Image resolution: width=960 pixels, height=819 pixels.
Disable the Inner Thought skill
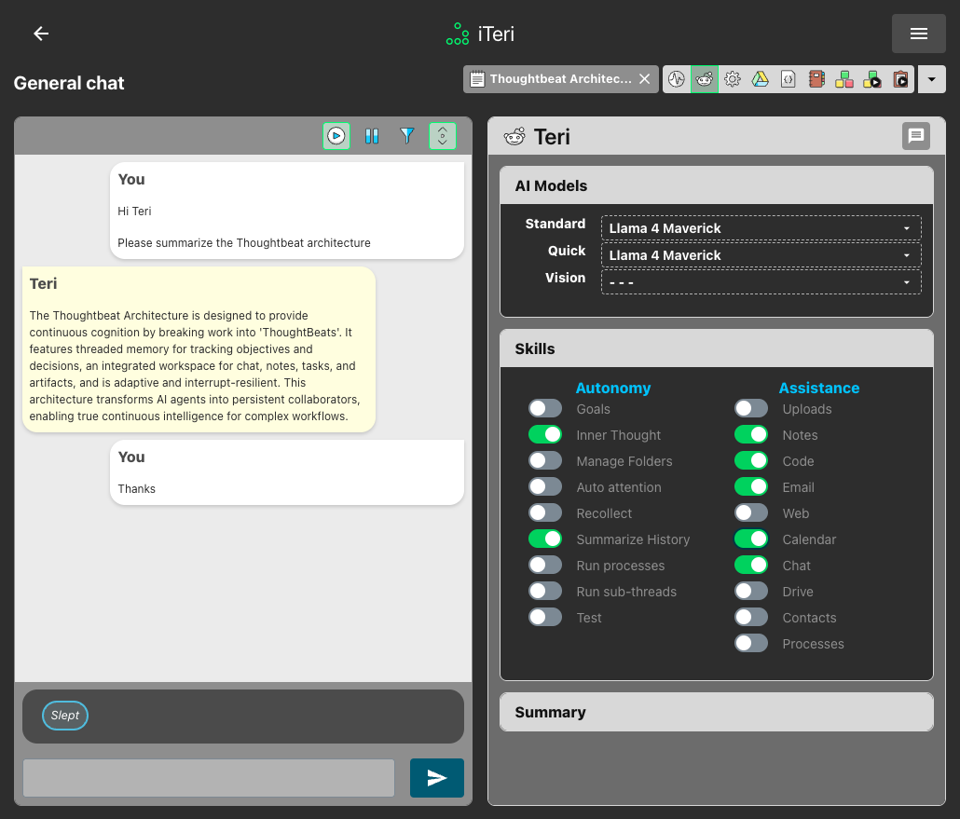click(545, 434)
